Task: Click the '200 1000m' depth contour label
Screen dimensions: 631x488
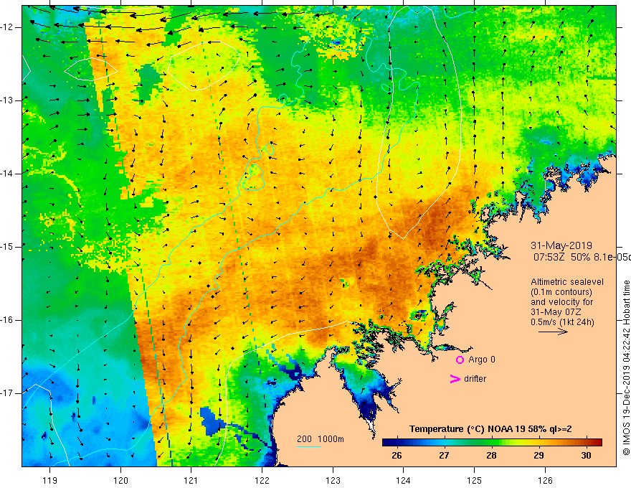Action: 321,439
